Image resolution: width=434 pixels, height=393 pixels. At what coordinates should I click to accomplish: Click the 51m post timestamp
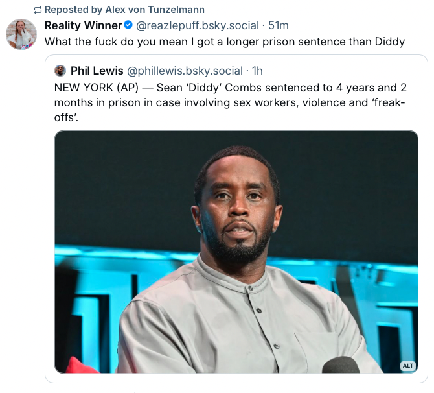click(279, 25)
